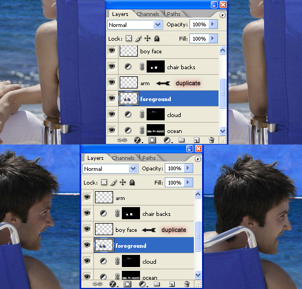Viewport: 302px width, 289px height.
Task: Switch to Paths tab in lower panel
Action: pos(149,158)
